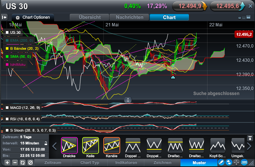Click the cyan triangle marker on chart
This screenshot has height=167, width=255.
[173, 77]
